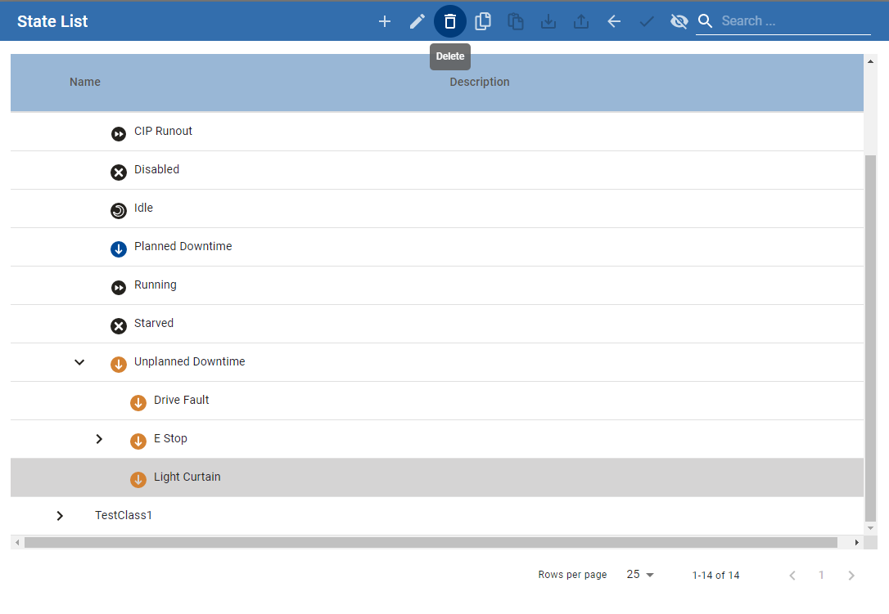Click the Description column header

click(479, 82)
